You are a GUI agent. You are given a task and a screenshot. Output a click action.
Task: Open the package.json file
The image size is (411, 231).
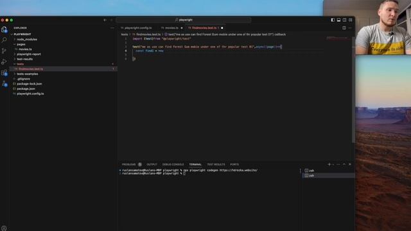[26, 89]
